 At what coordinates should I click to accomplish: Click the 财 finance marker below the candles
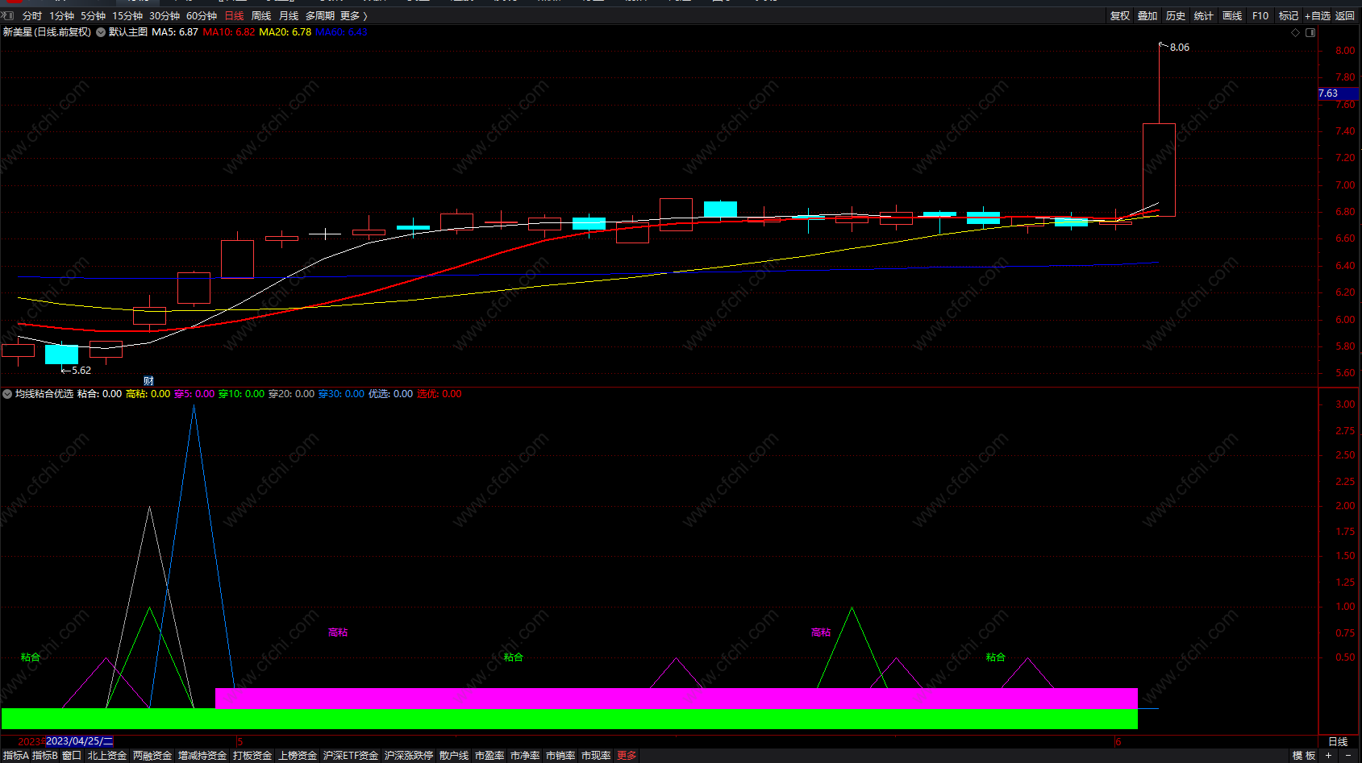coord(148,381)
